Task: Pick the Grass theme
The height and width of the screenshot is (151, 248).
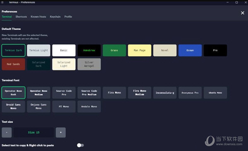Action: pyautogui.click(x=114, y=50)
